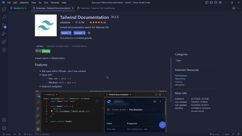Open the Accounts icon in activity bar

4,120
